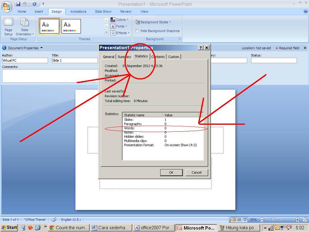309x232 pixels.
Task: Open the Office Button menu
Action: point(7,6)
